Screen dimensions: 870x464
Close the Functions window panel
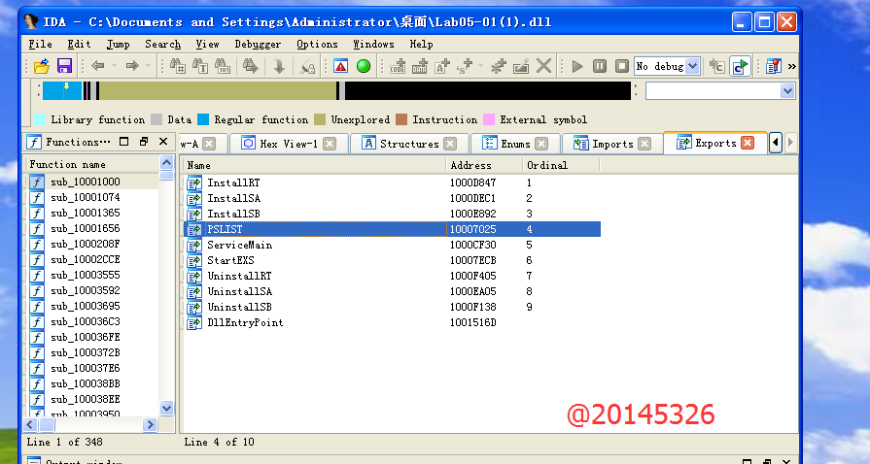pos(163,142)
